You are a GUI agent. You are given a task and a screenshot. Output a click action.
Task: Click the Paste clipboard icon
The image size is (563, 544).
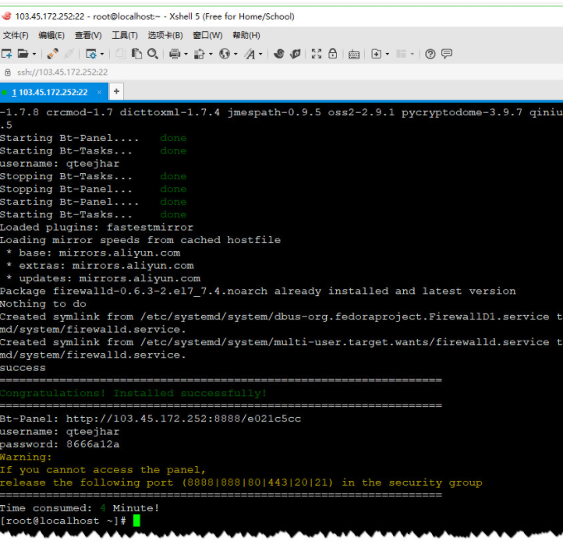[136, 54]
